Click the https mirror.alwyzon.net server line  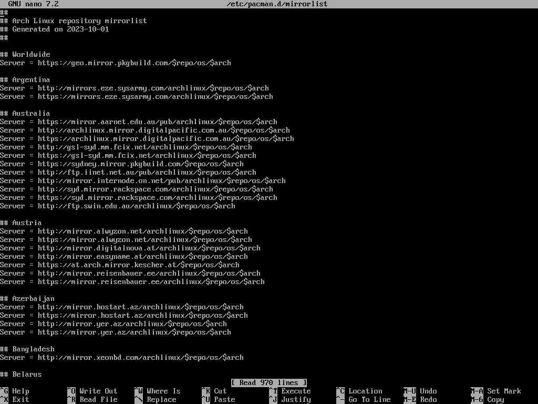[x=126, y=239]
